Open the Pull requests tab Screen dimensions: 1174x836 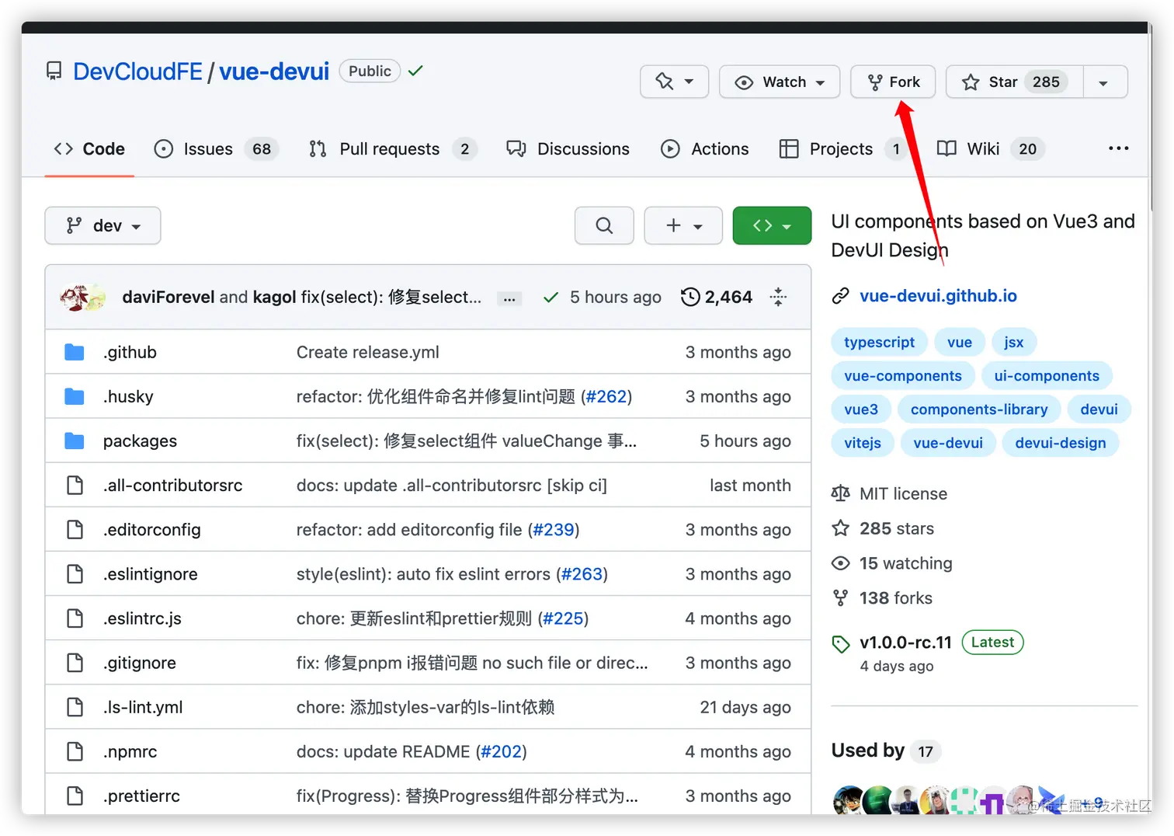pos(393,148)
